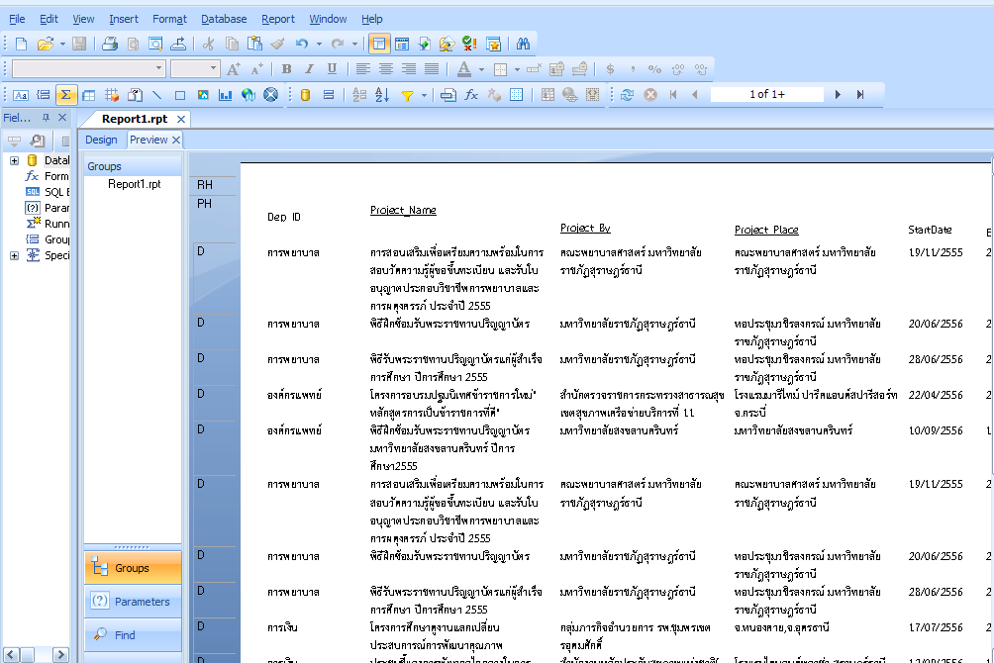This screenshot has width=994, height=663.
Task: Open a report file with folder icon
Action: 45,44
